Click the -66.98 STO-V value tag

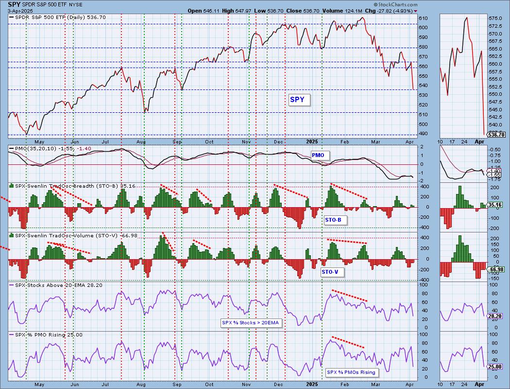tap(495, 269)
